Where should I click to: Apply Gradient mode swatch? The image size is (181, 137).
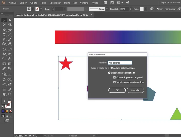pyautogui.click(x=7, y=111)
